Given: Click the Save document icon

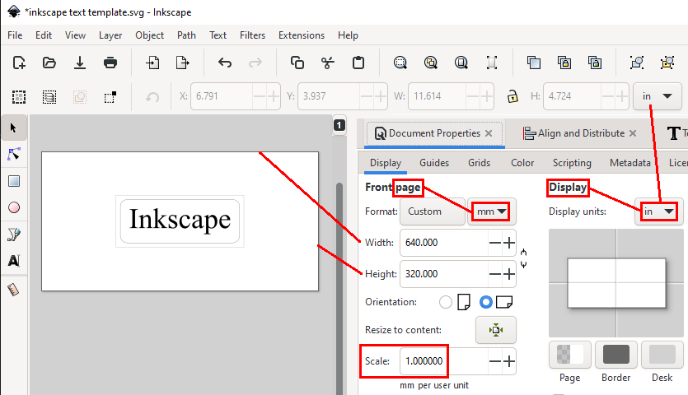Looking at the screenshot, I should coord(80,63).
